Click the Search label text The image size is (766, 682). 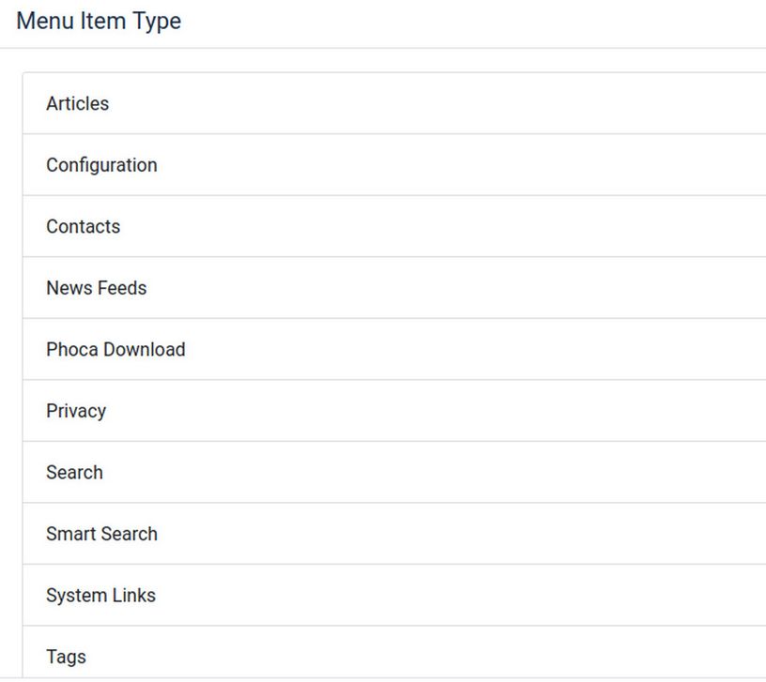(74, 473)
